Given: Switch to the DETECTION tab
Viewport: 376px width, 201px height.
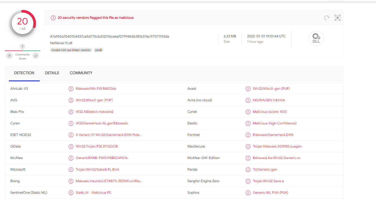Looking at the screenshot, I should (24, 73).
